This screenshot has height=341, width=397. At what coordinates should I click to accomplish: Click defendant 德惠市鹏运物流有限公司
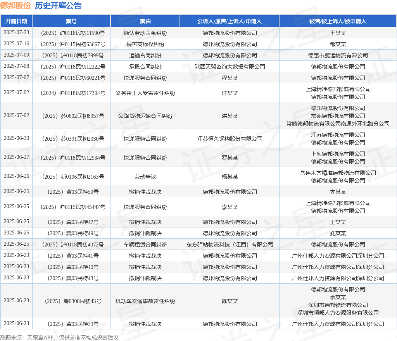[338, 56]
